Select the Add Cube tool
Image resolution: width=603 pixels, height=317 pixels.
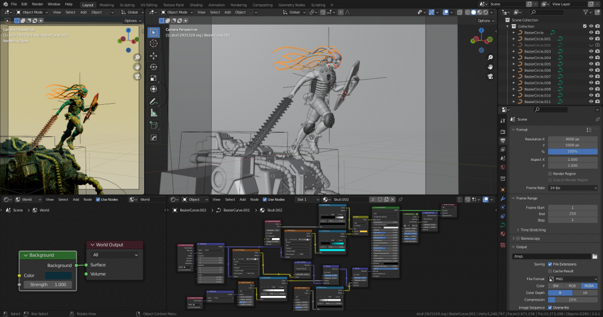pyautogui.click(x=153, y=125)
